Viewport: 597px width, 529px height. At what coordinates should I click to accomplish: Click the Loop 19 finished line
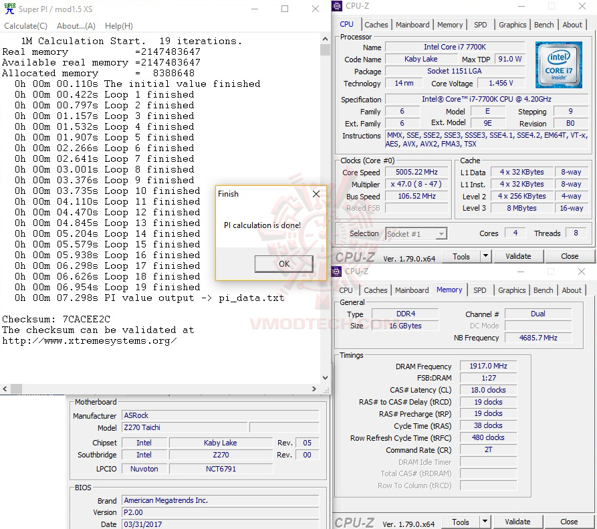point(107,287)
